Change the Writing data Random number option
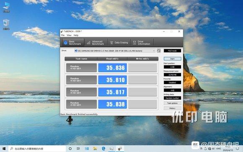The image size is (243, 152). coord(172,98)
